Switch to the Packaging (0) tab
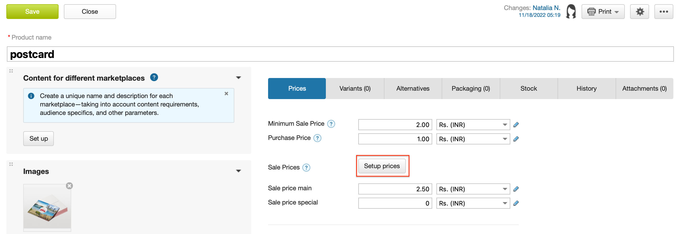676x234 pixels. (x=471, y=89)
